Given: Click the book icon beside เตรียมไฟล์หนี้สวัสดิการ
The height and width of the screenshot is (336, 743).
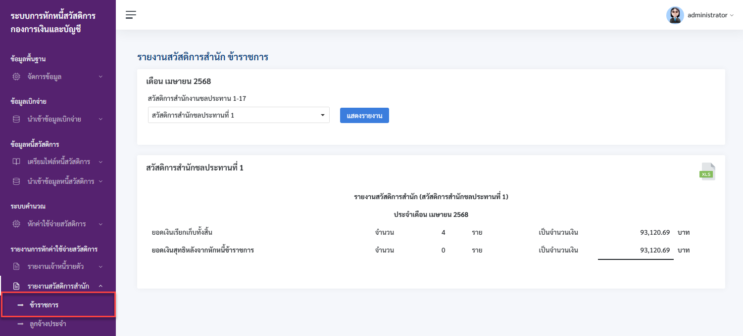Looking at the screenshot, I should pos(16,162).
